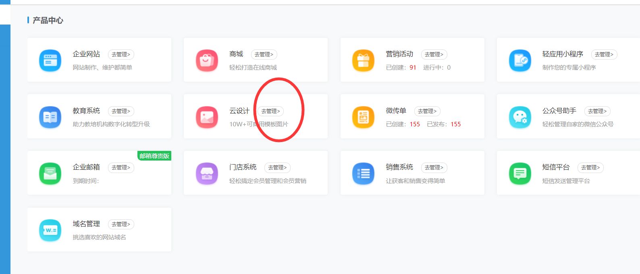Click the 邮箱尊贵版 green badge

tap(154, 156)
